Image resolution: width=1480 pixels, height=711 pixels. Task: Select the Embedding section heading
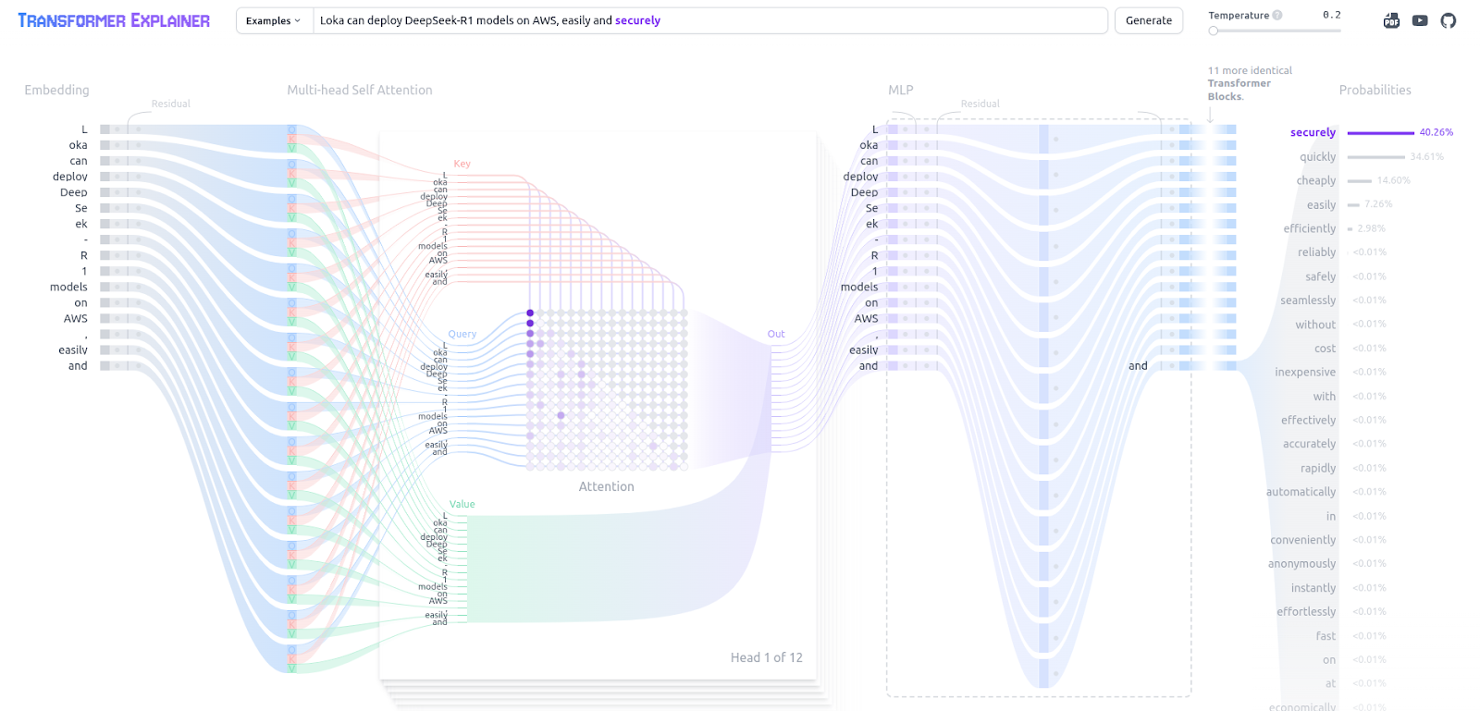click(57, 90)
